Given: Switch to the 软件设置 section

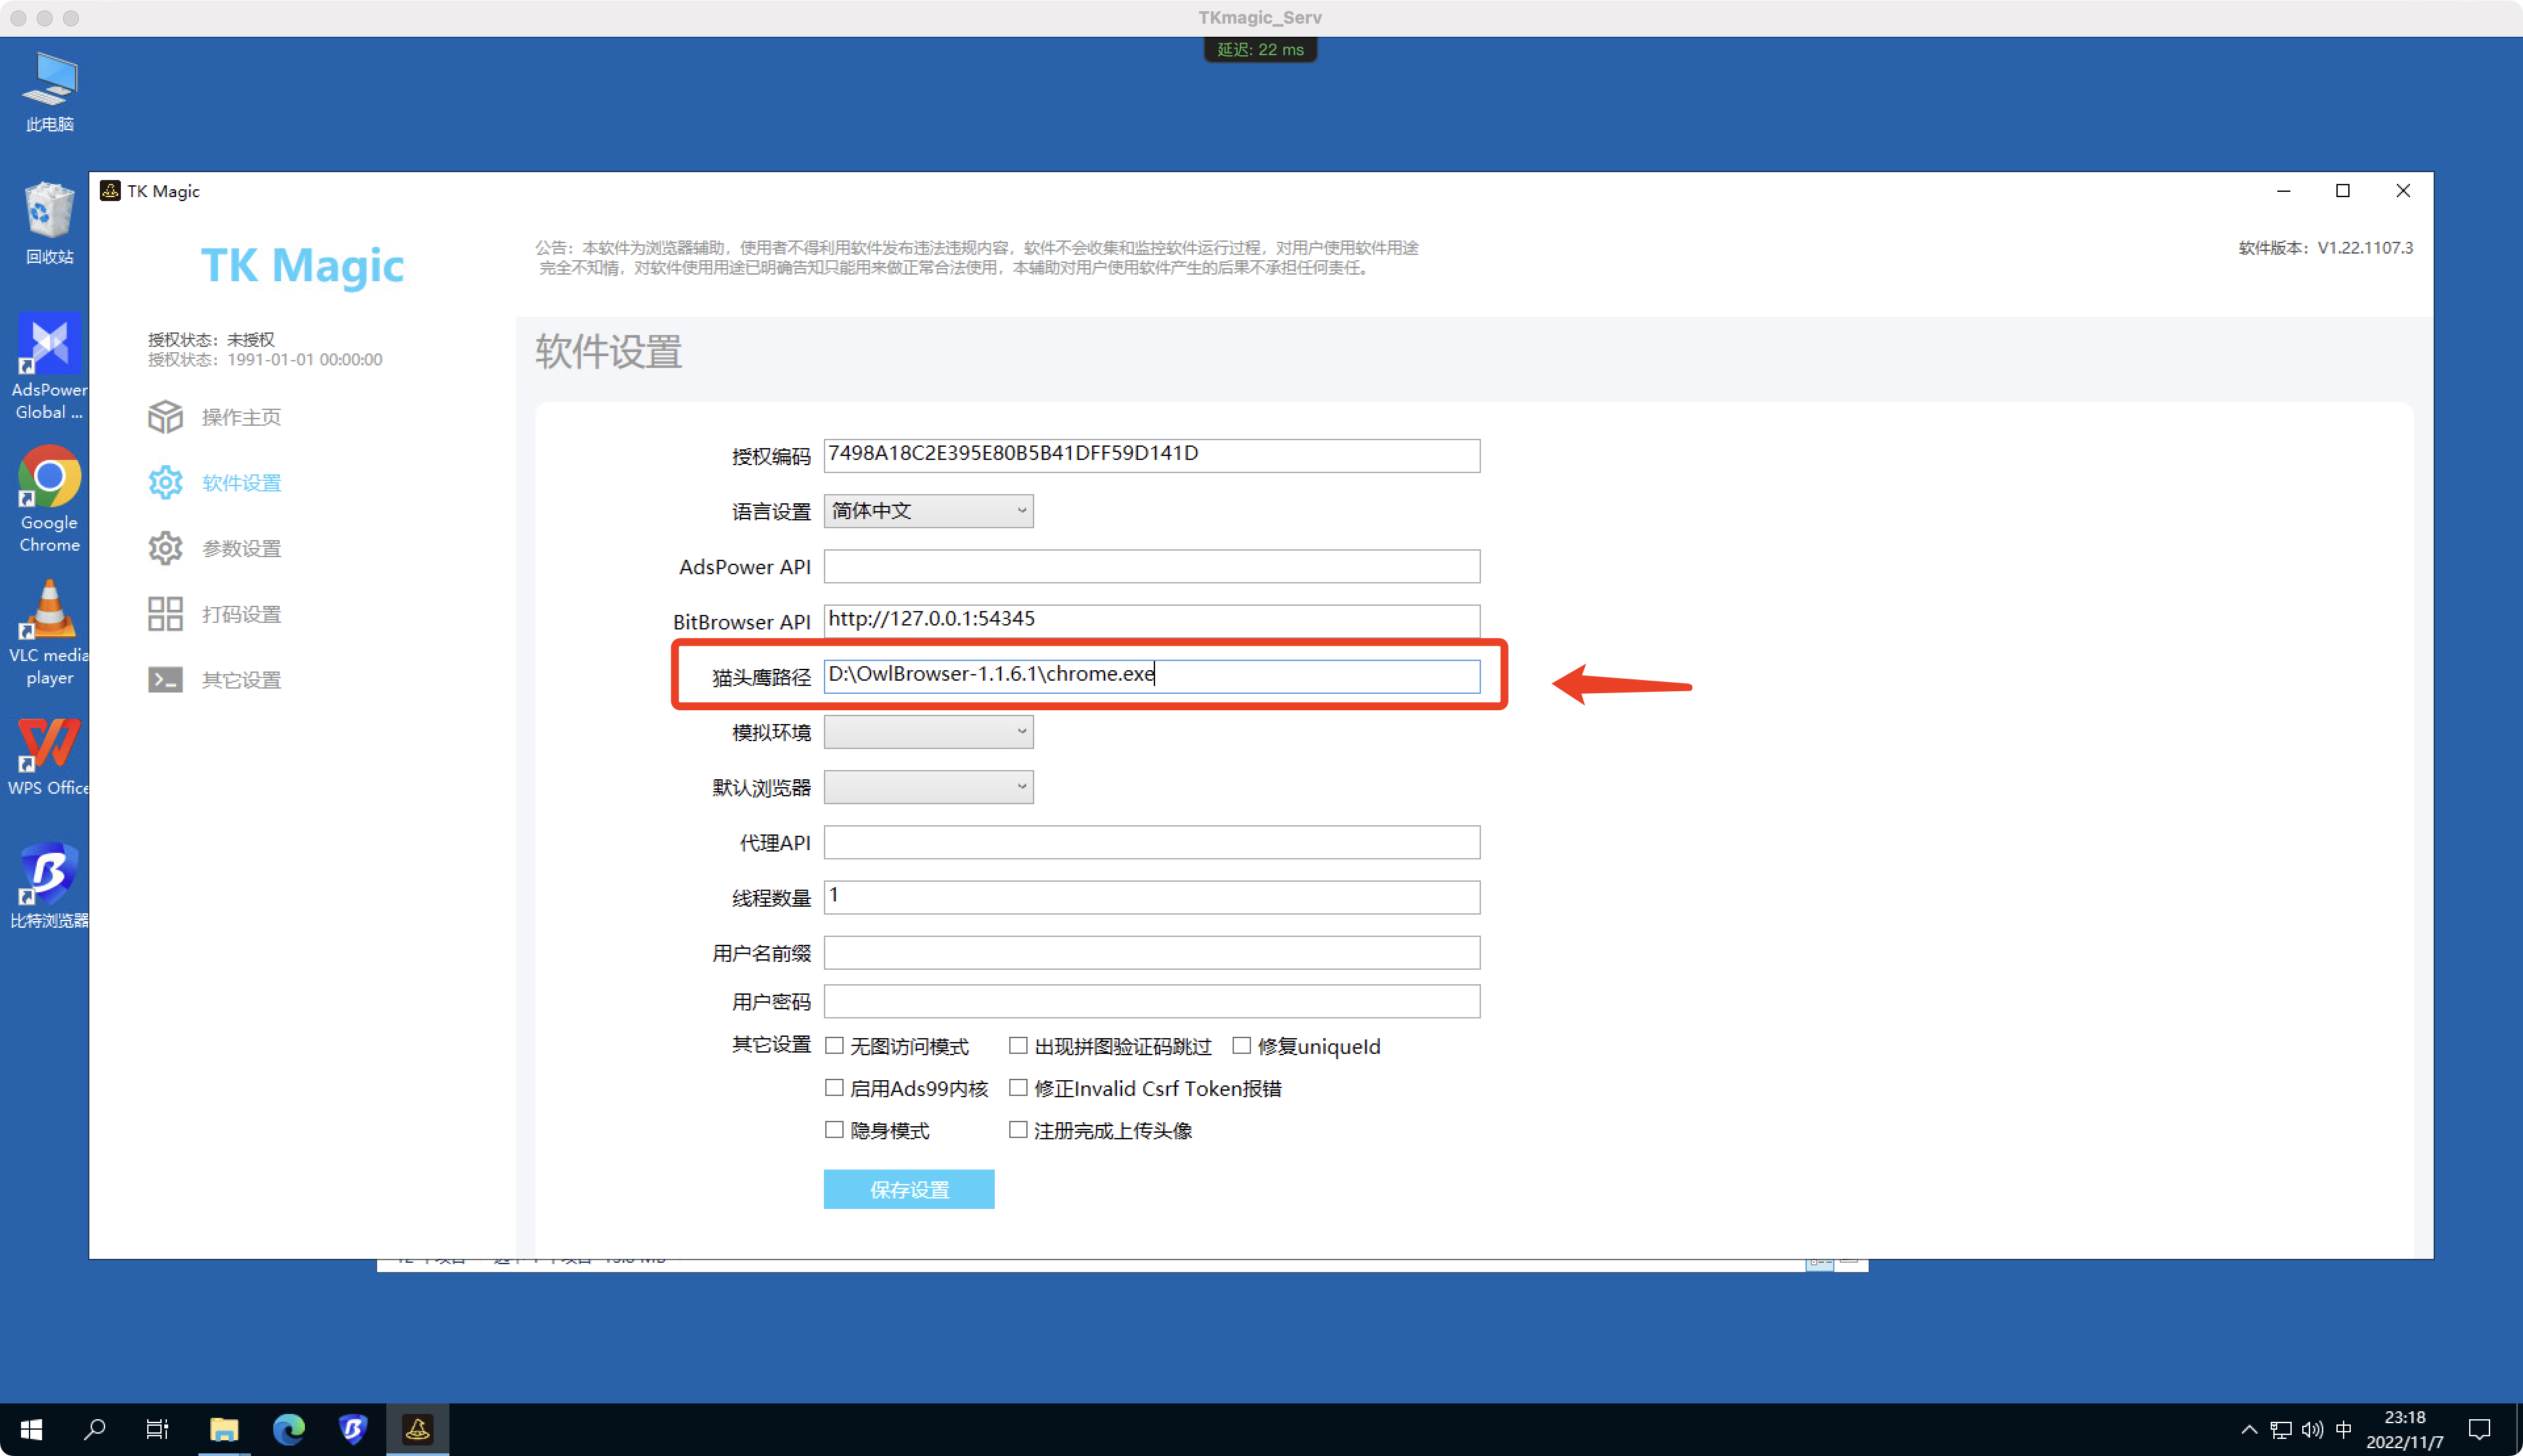Looking at the screenshot, I should pos(240,482).
